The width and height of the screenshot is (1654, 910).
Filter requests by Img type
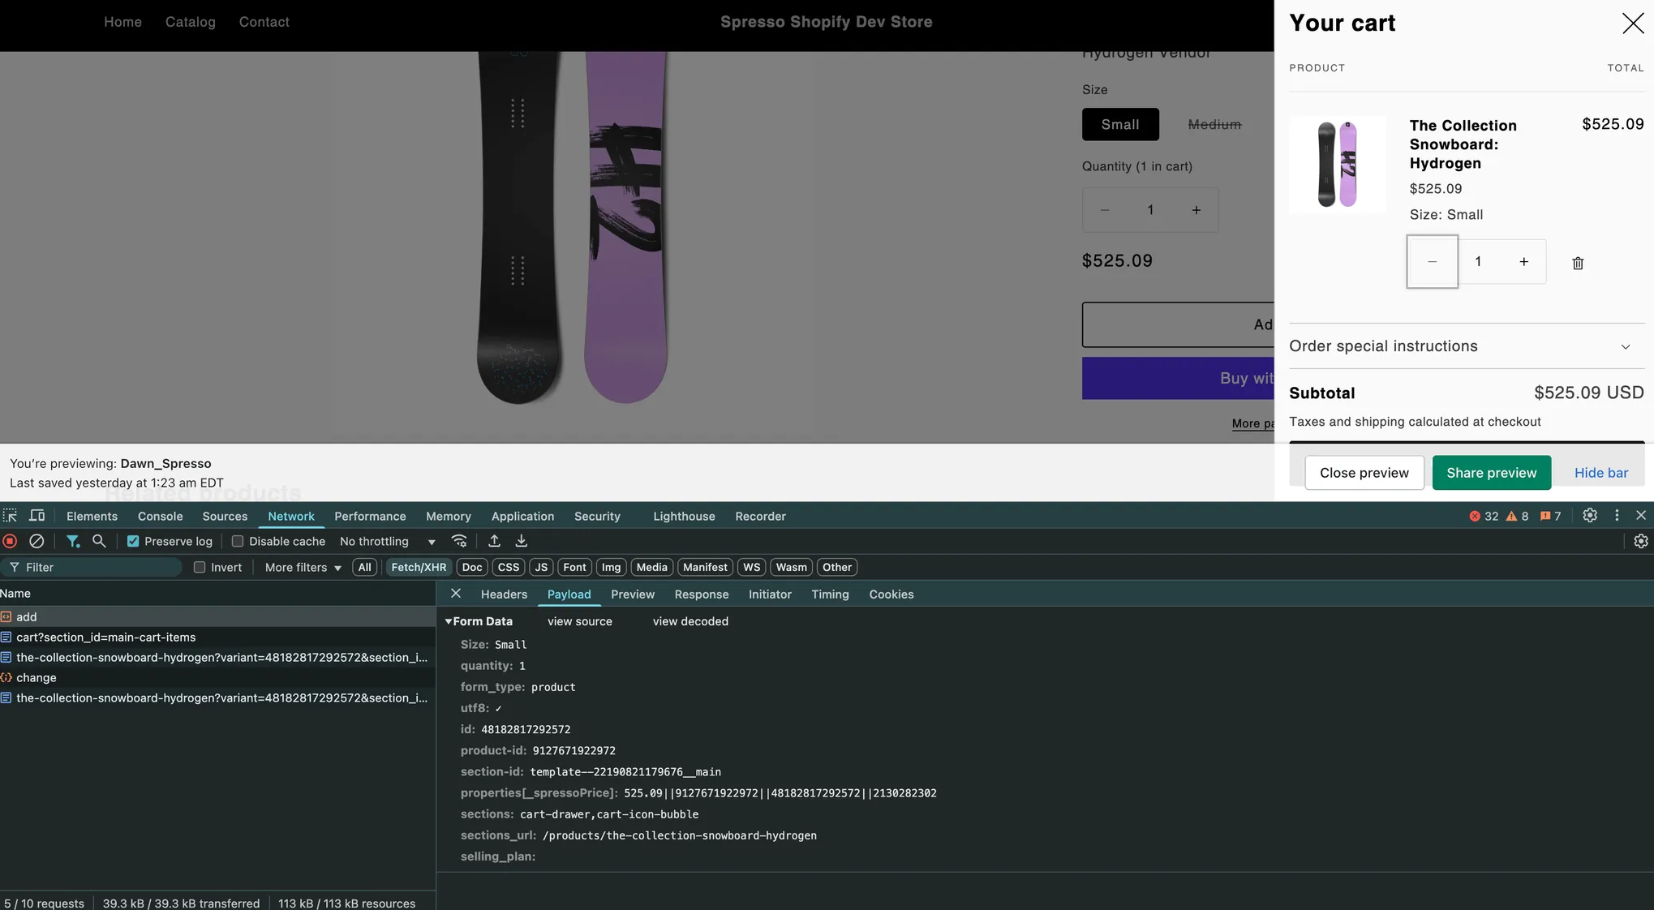pos(611,567)
